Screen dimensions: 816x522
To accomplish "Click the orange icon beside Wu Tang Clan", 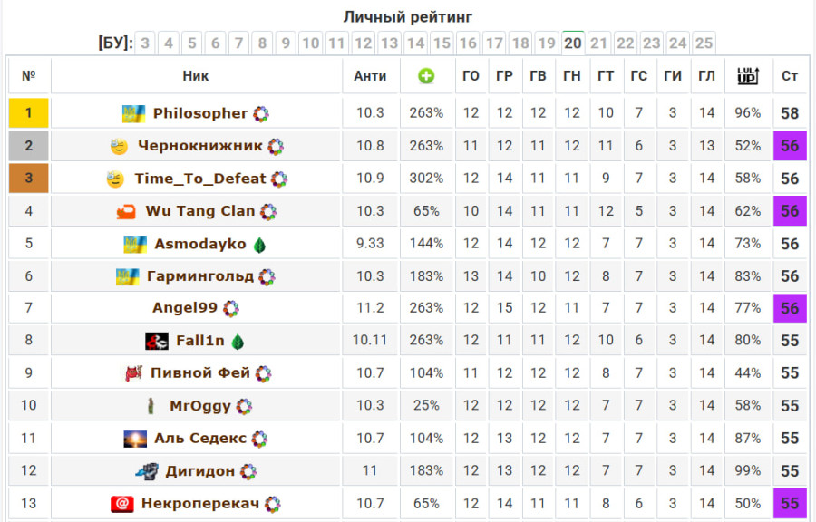I will 126,211.
